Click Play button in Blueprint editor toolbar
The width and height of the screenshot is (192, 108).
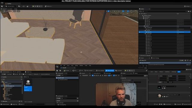(125, 71)
